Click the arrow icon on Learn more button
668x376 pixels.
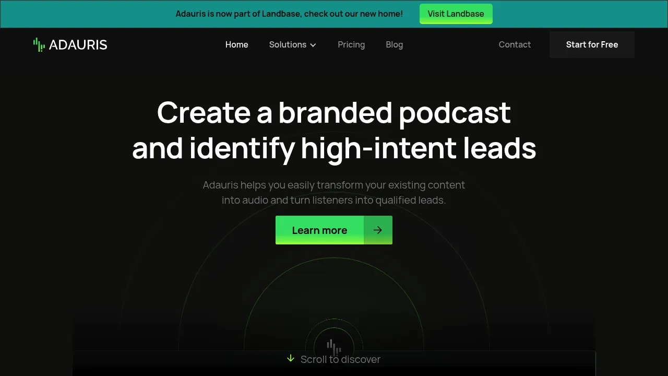tap(378, 230)
